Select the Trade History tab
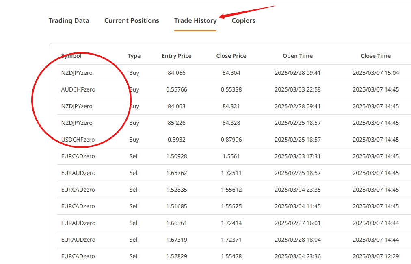The height and width of the screenshot is (264, 411). coord(195,20)
